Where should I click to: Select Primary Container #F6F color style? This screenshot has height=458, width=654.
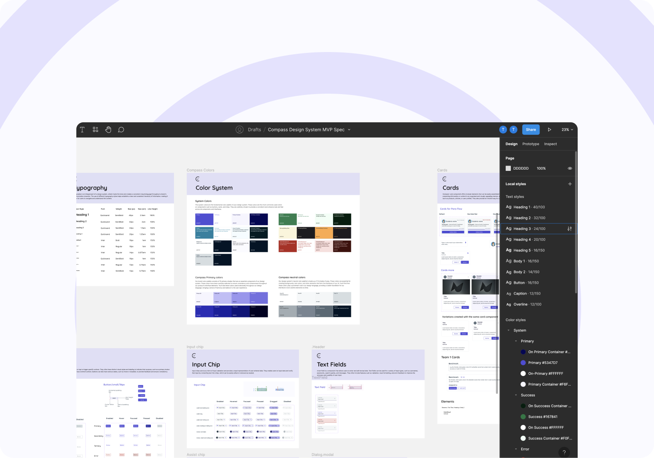(x=546, y=384)
